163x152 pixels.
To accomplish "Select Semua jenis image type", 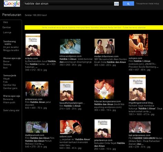I will (x=10, y=76).
